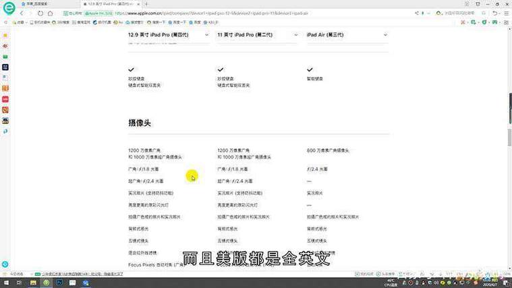Click '800 万像素广角摄像头' under iPad Air

tap(328, 150)
